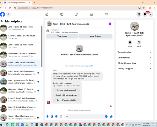
Task: Record a voice clip with microphone icon
Action: tap(47, 116)
